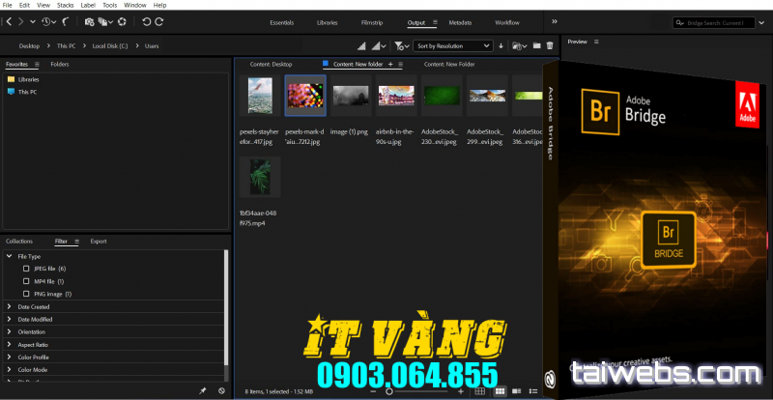
Task: Pin the filter with pushpin icon
Action: click(203, 390)
